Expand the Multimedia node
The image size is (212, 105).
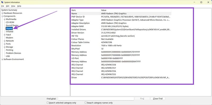[x=5, y=19]
